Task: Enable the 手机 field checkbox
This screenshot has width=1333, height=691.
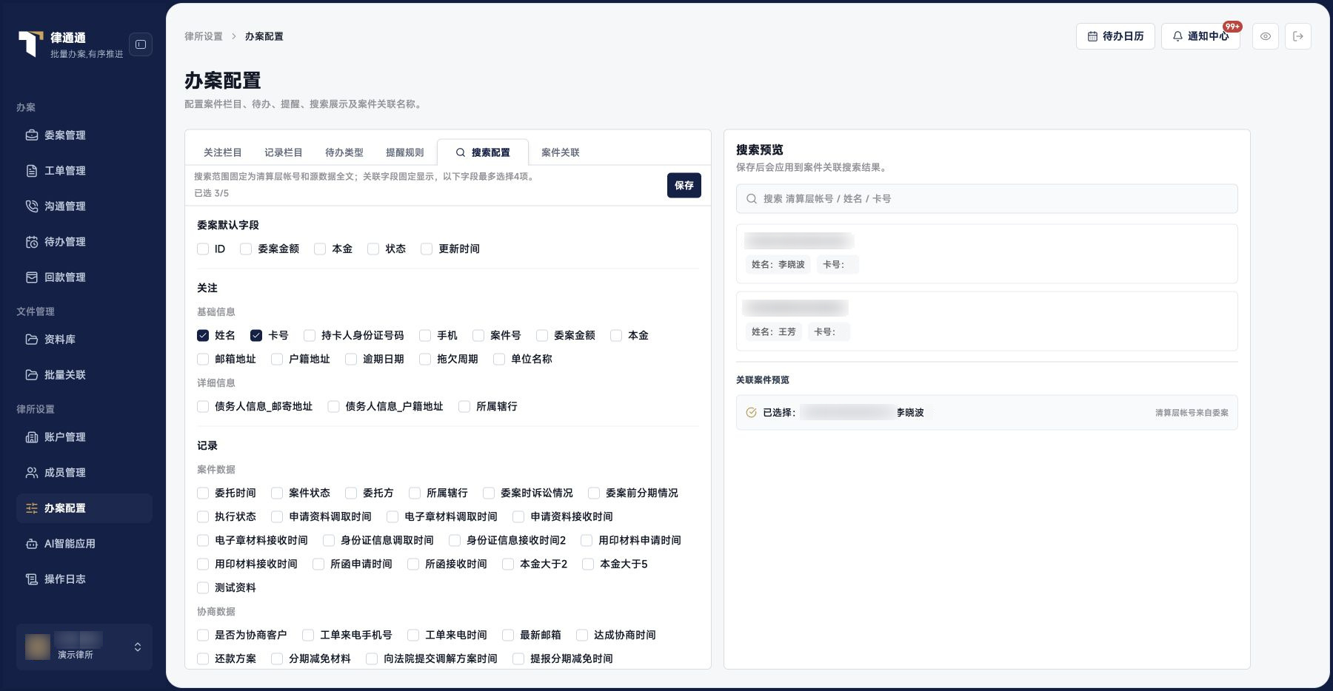Action: [425, 336]
